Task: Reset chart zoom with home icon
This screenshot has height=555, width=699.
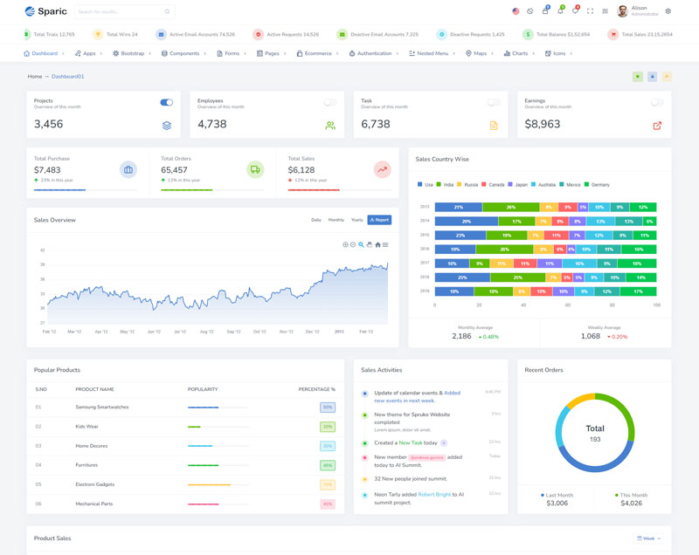Action: (377, 244)
